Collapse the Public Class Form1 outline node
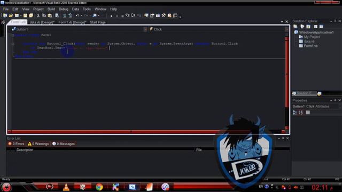 (13, 35)
